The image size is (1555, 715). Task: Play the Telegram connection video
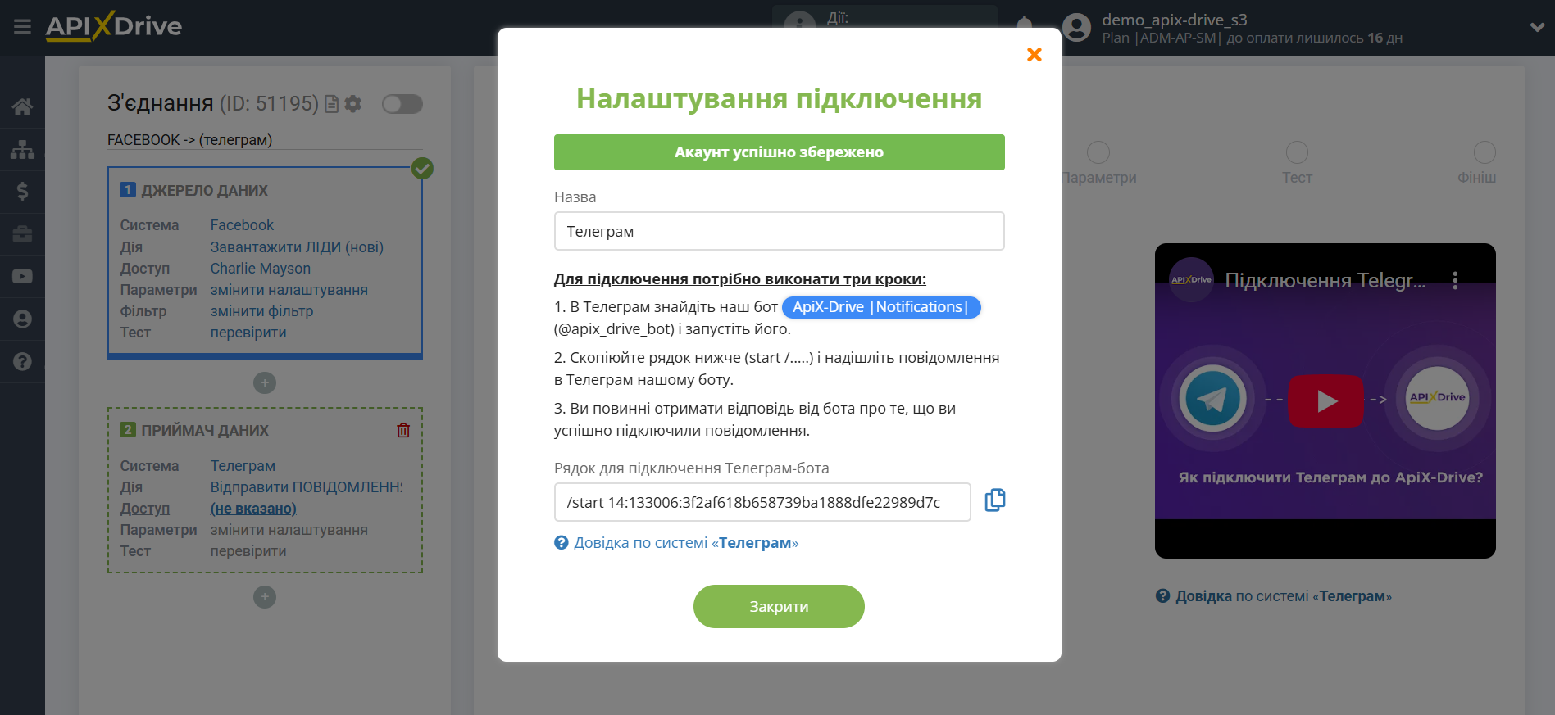[1325, 401]
